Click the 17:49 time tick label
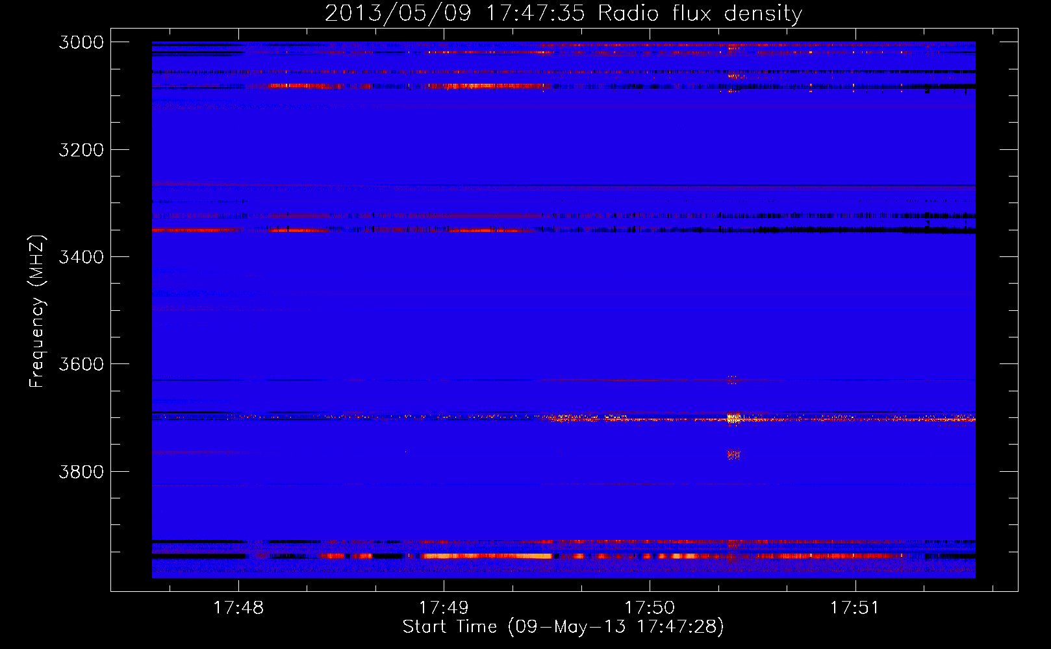 [x=444, y=607]
